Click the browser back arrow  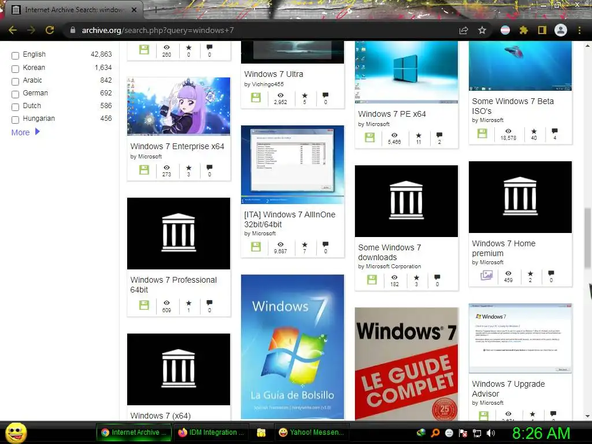[x=13, y=30]
